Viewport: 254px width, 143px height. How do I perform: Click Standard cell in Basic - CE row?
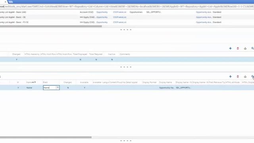217,17
